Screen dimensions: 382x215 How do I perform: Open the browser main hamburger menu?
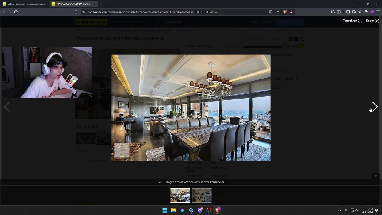(x=378, y=12)
